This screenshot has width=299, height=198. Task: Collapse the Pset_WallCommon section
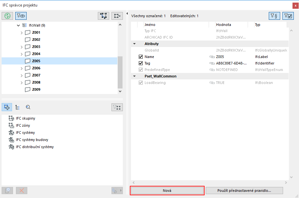coord(135,76)
